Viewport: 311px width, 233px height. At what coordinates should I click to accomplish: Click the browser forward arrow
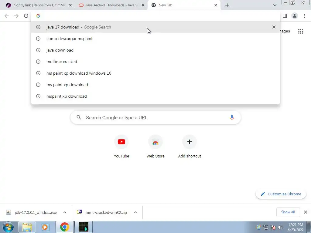tap(16, 16)
